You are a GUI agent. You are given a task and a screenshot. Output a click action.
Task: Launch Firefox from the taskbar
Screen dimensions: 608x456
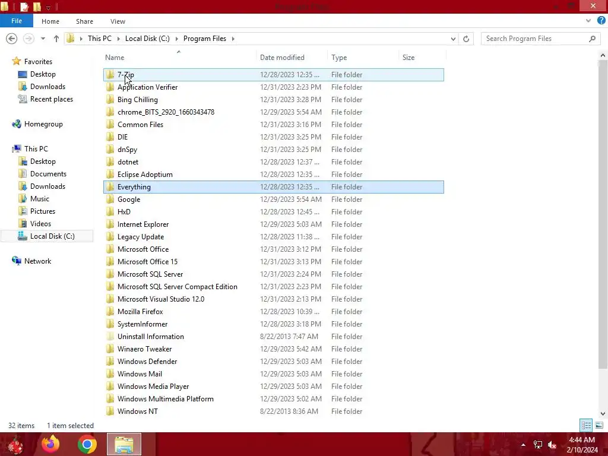pos(50,444)
